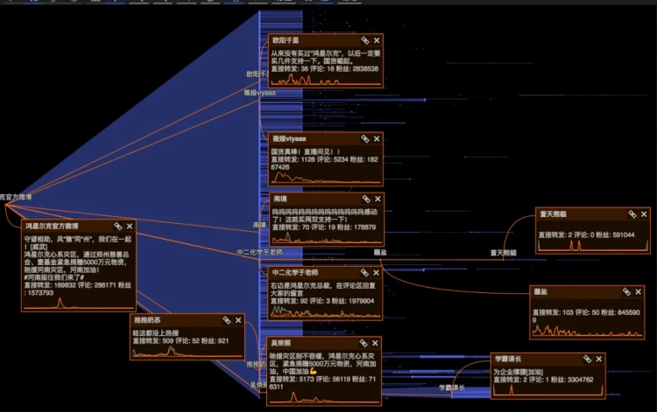The width and height of the screenshot is (657, 412).
Task: Pin the 鸿星尔克官方微博 info card
Action: tap(118, 226)
